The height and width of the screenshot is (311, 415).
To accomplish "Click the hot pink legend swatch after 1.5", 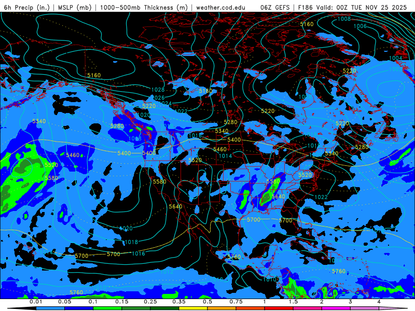I will [308, 308].
